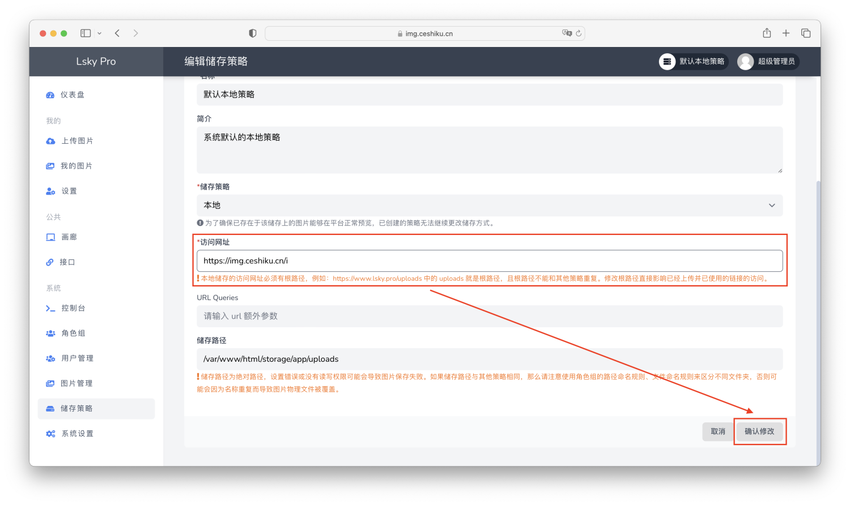
Task: Click the 确认修改 button
Action: coord(759,431)
